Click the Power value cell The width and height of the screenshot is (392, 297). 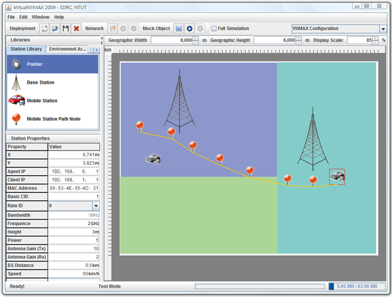point(74,240)
